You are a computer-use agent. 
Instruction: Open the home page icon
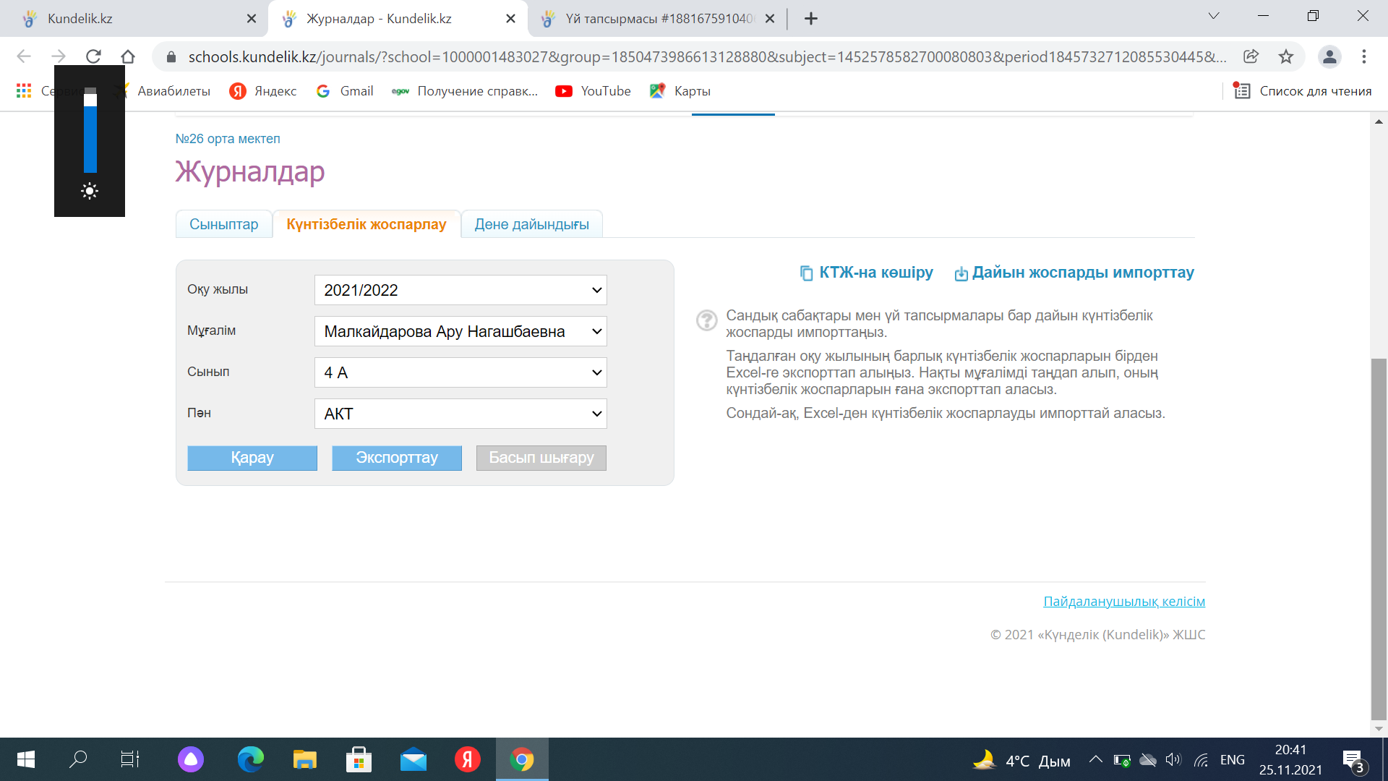(128, 56)
